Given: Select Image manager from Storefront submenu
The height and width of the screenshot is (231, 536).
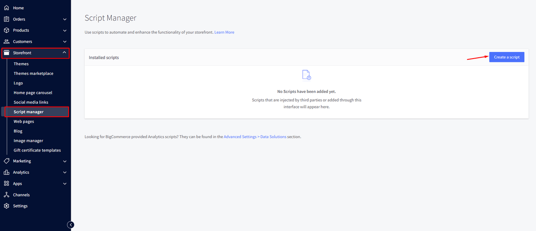Looking at the screenshot, I should 28,141.
